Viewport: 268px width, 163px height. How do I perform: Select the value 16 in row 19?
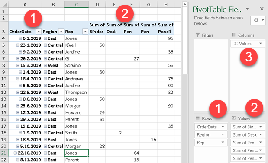[149, 140]
